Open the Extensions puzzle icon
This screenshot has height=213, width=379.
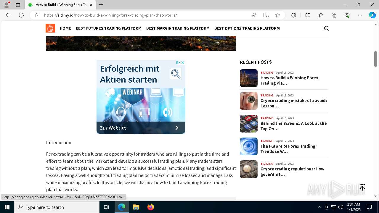coord(293,15)
